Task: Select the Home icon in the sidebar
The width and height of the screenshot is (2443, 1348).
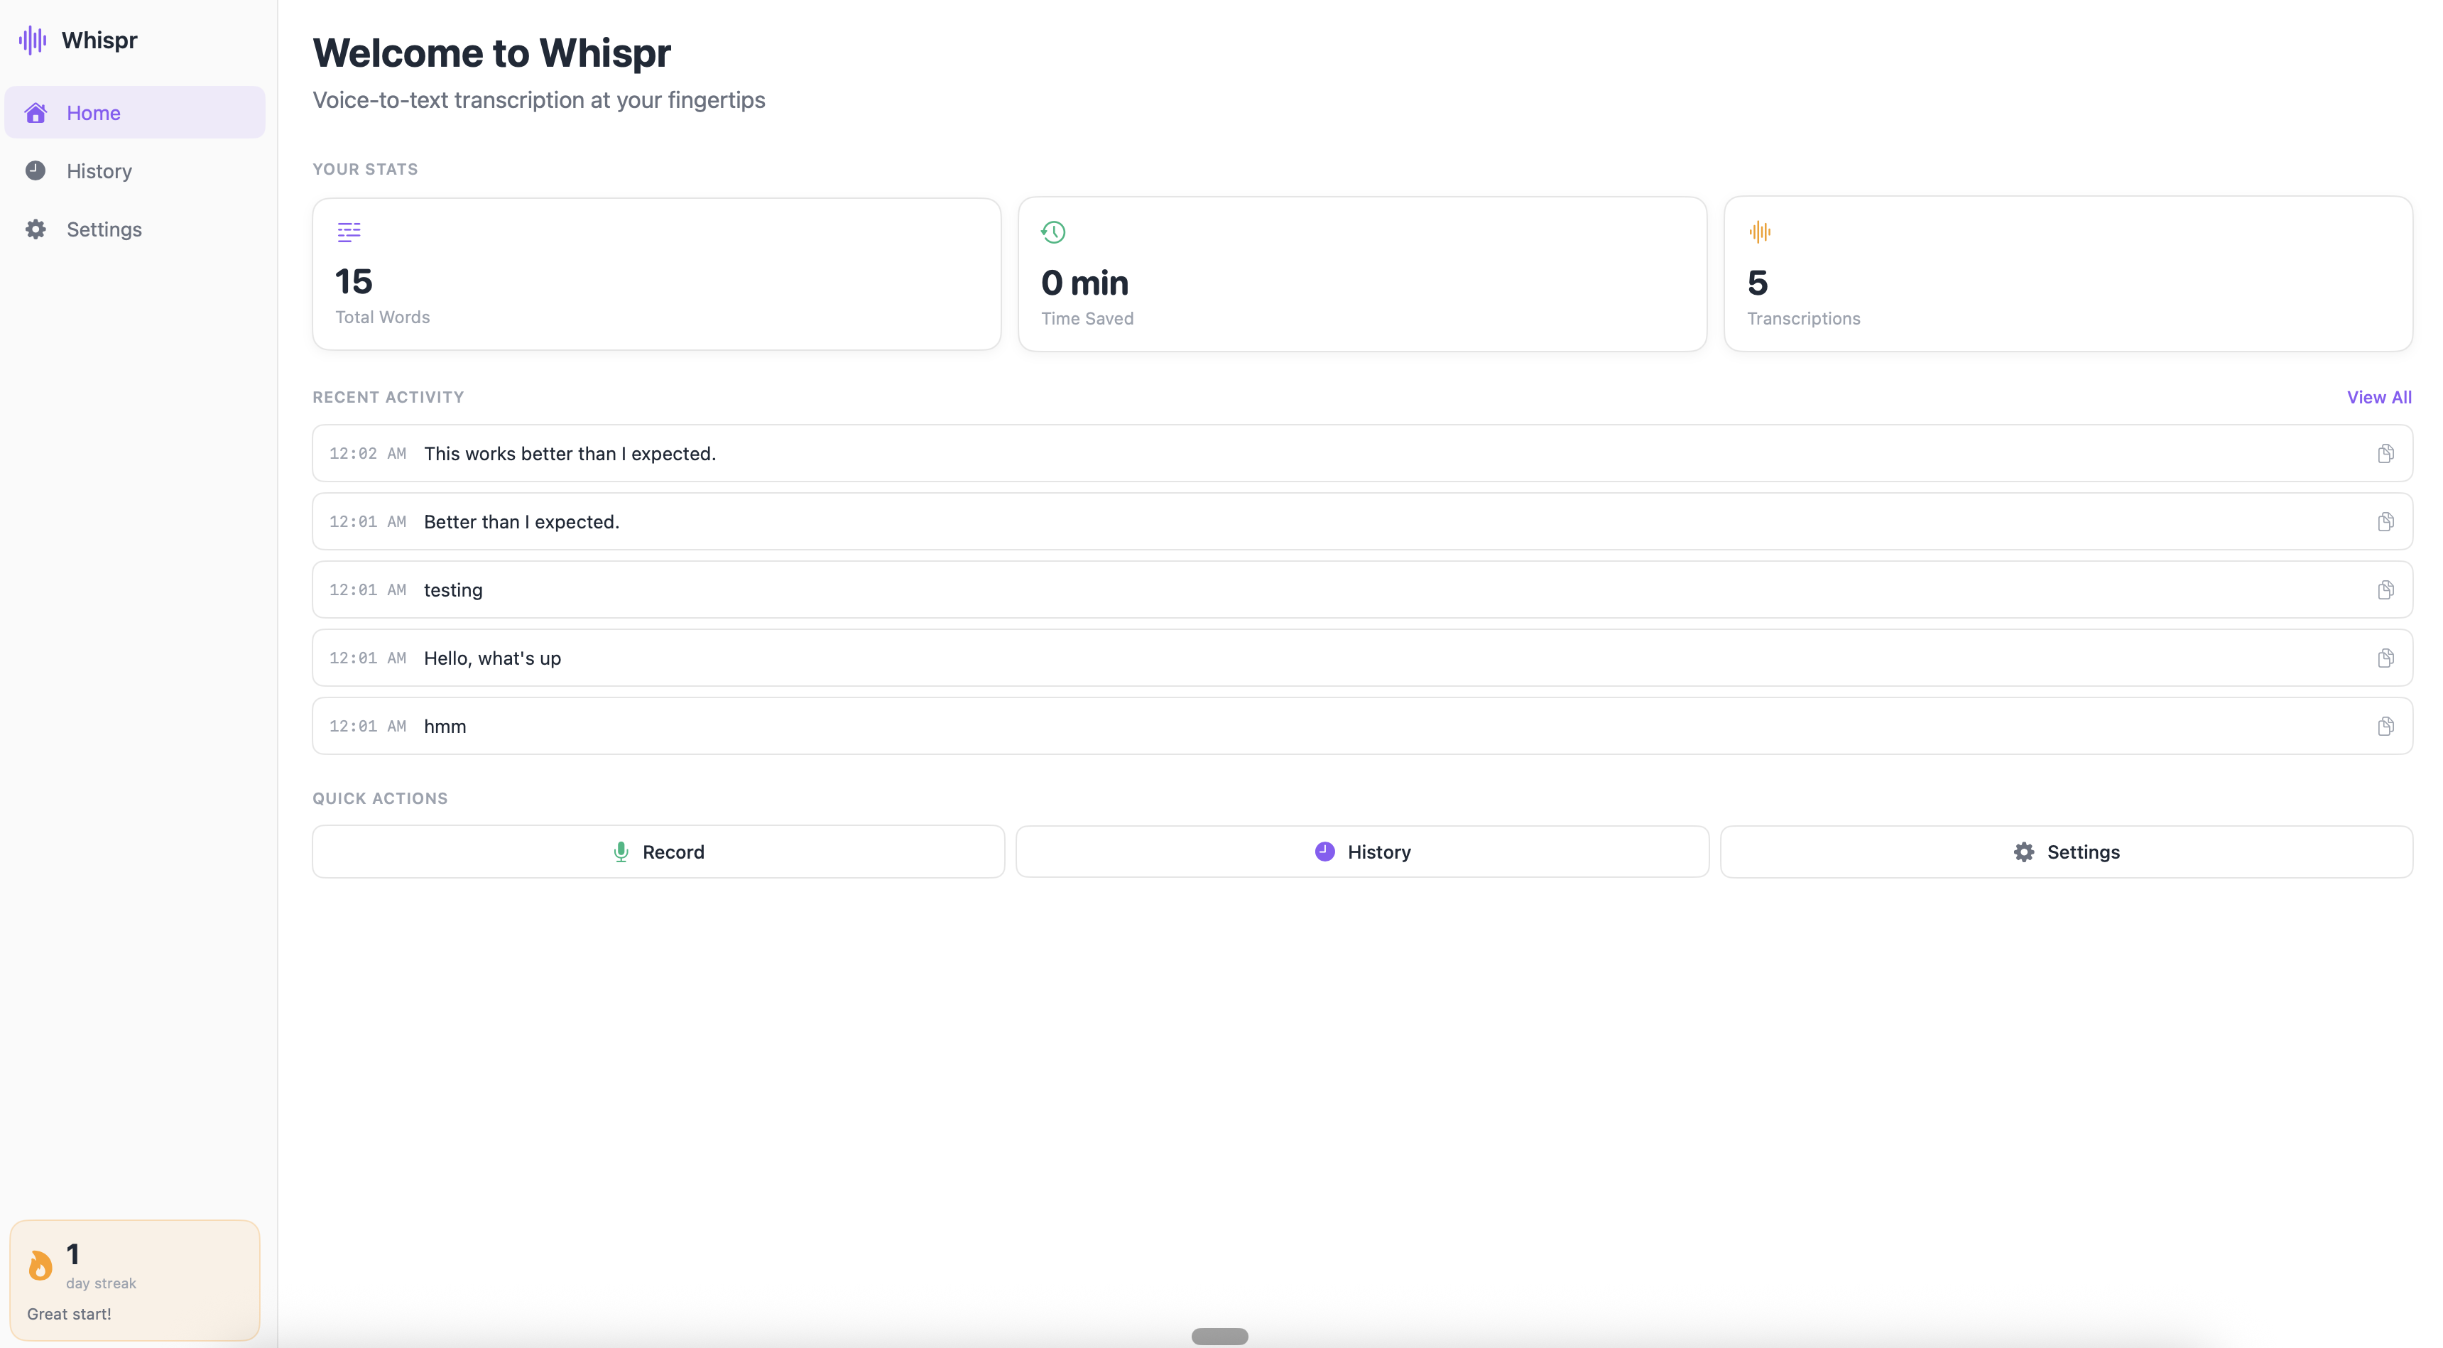Action: [36, 112]
